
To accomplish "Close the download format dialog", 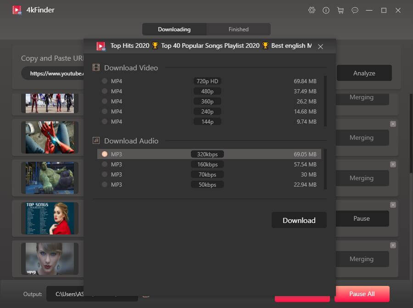I will pyautogui.click(x=321, y=46).
